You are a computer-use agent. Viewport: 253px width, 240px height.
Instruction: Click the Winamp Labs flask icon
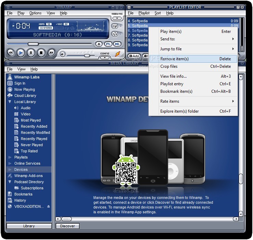(10, 77)
